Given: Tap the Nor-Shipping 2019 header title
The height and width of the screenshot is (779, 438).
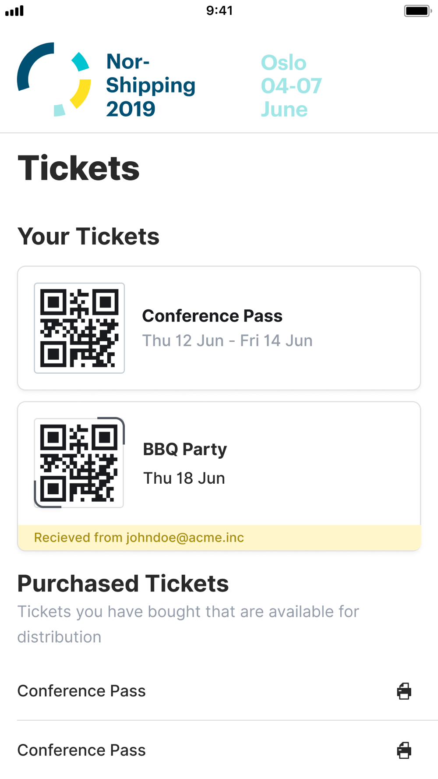Looking at the screenshot, I should [151, 85].
